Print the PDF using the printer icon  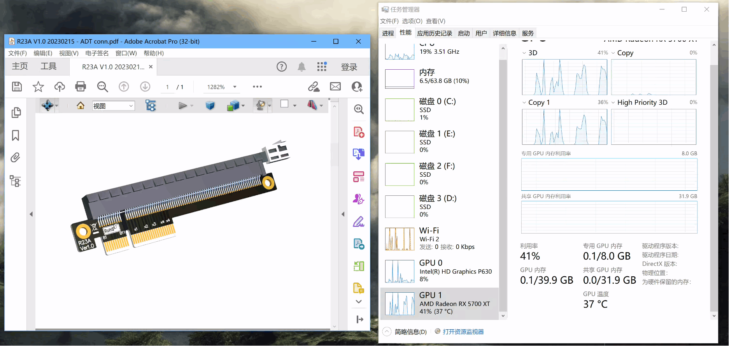(x=81, y=87)
